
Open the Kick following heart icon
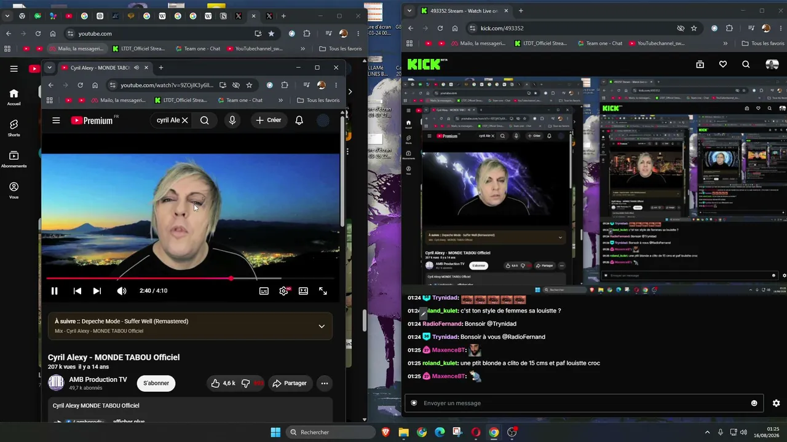(723, 64)
